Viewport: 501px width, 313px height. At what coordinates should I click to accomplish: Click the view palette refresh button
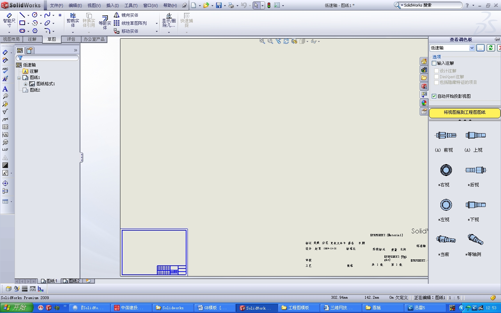pyautogui.click(x=491, y=48)
